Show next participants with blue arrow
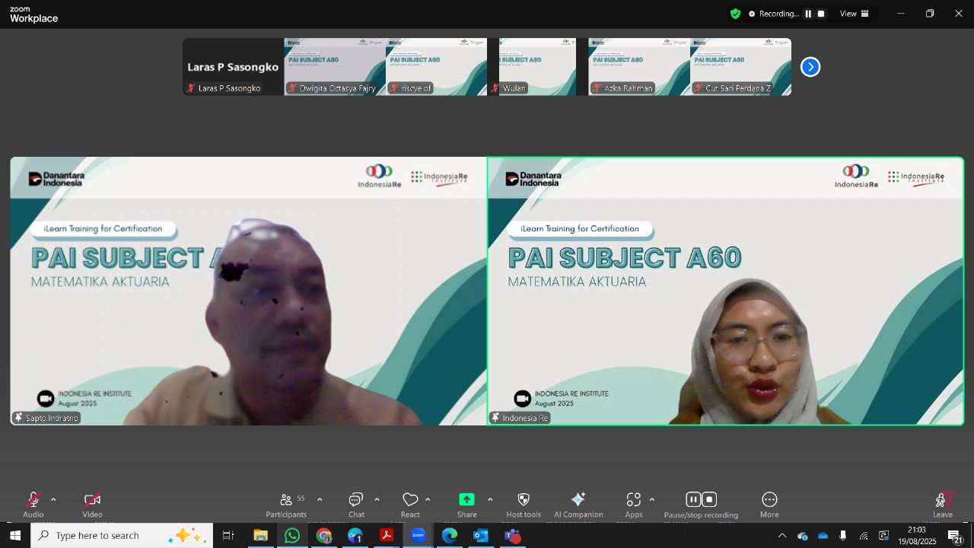Screen dimensions: 974x548 [x=810, y=67]
